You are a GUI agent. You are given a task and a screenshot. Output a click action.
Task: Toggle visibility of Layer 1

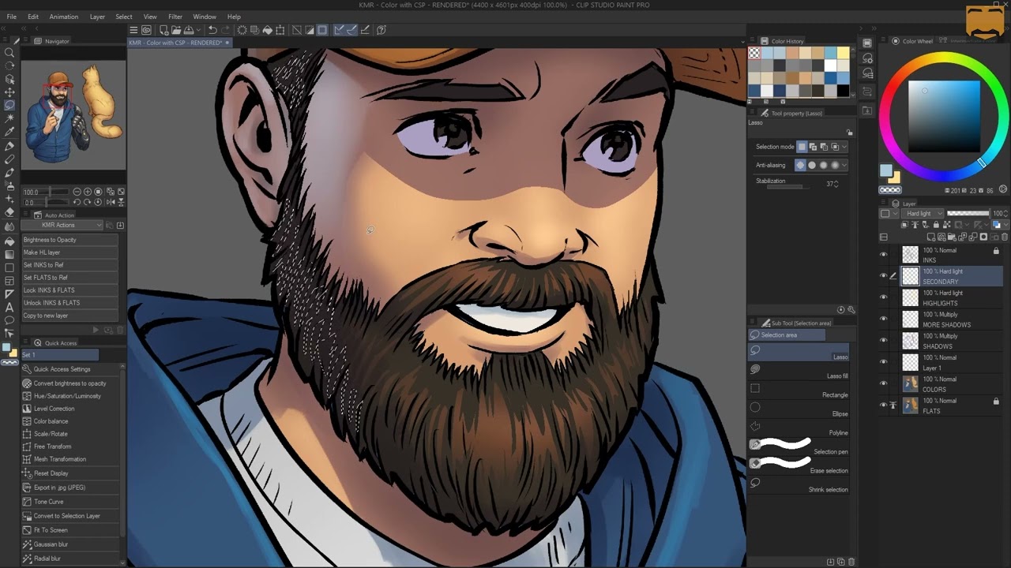point(883,362)
